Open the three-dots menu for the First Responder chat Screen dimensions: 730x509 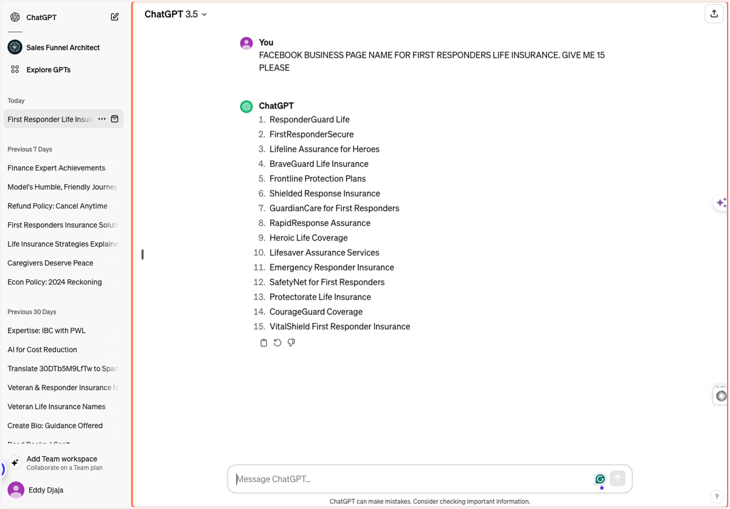coord(102,119)
